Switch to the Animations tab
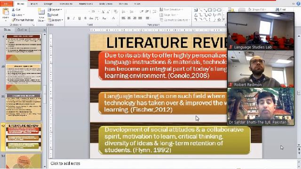 [86, 4]
